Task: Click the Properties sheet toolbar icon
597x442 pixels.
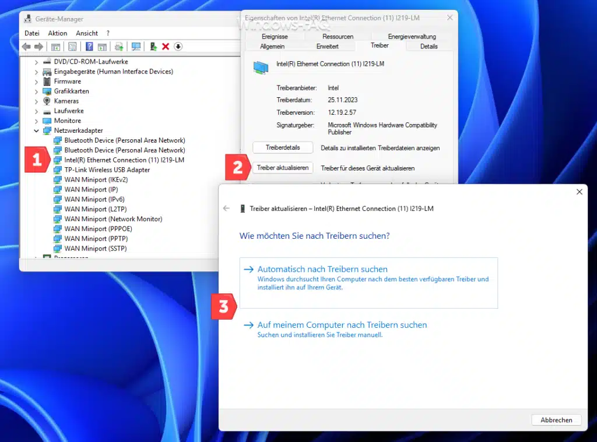Action: [72, 47]
